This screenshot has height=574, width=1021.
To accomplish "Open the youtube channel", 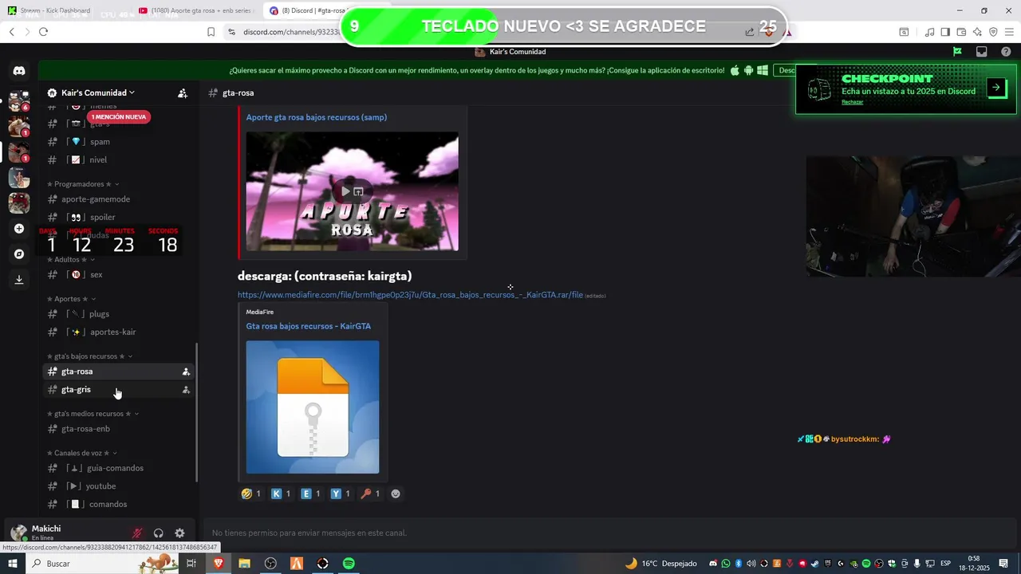I will coord(118,486).
